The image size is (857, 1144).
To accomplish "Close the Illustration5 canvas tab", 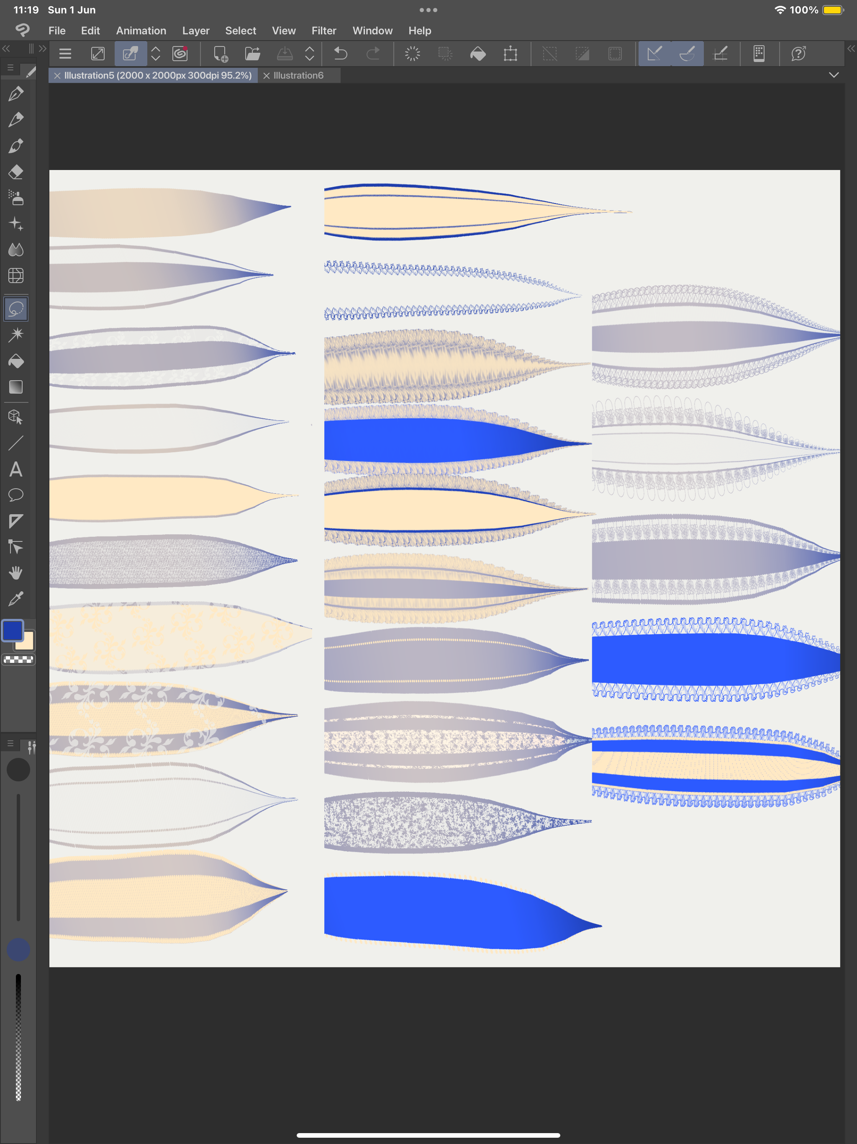I will [57, 75].
